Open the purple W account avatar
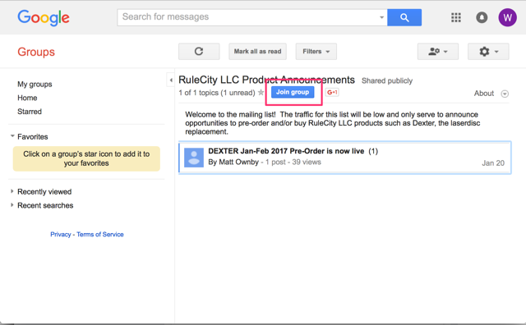Screen dimensions: 526x325 tap(507, 17)
